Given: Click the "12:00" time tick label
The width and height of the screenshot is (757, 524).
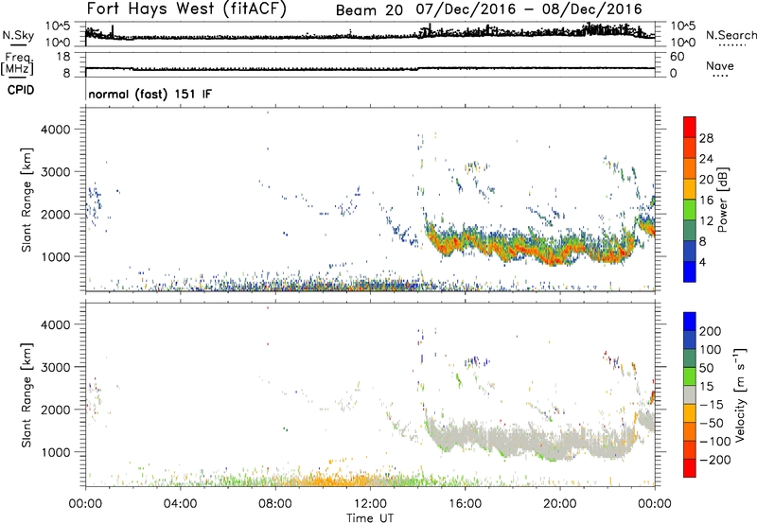Looking at the screenshot, I should (370, 504).
